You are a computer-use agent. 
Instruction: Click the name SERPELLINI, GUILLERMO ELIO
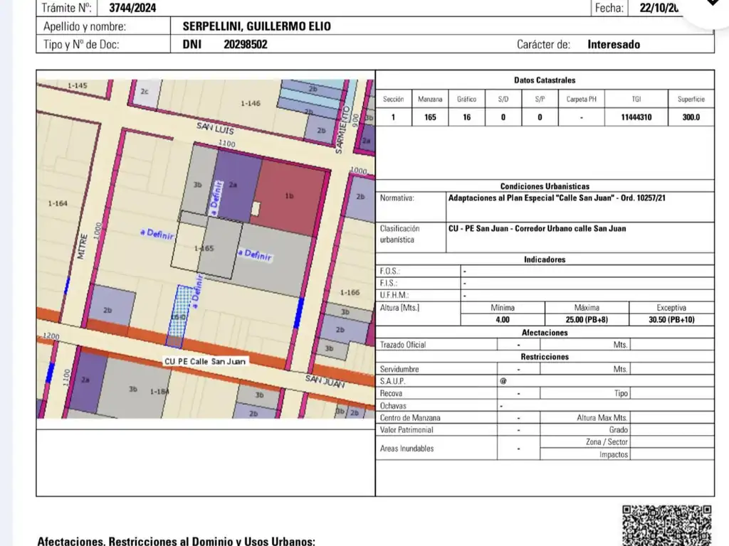pos(257,26)
